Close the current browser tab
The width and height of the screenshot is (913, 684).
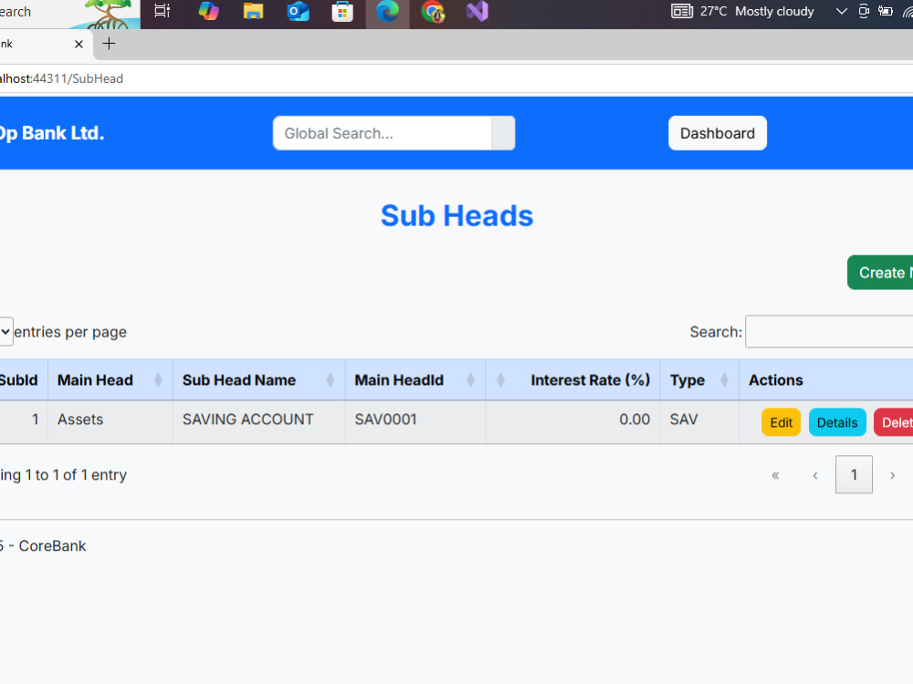click(79, 44)
